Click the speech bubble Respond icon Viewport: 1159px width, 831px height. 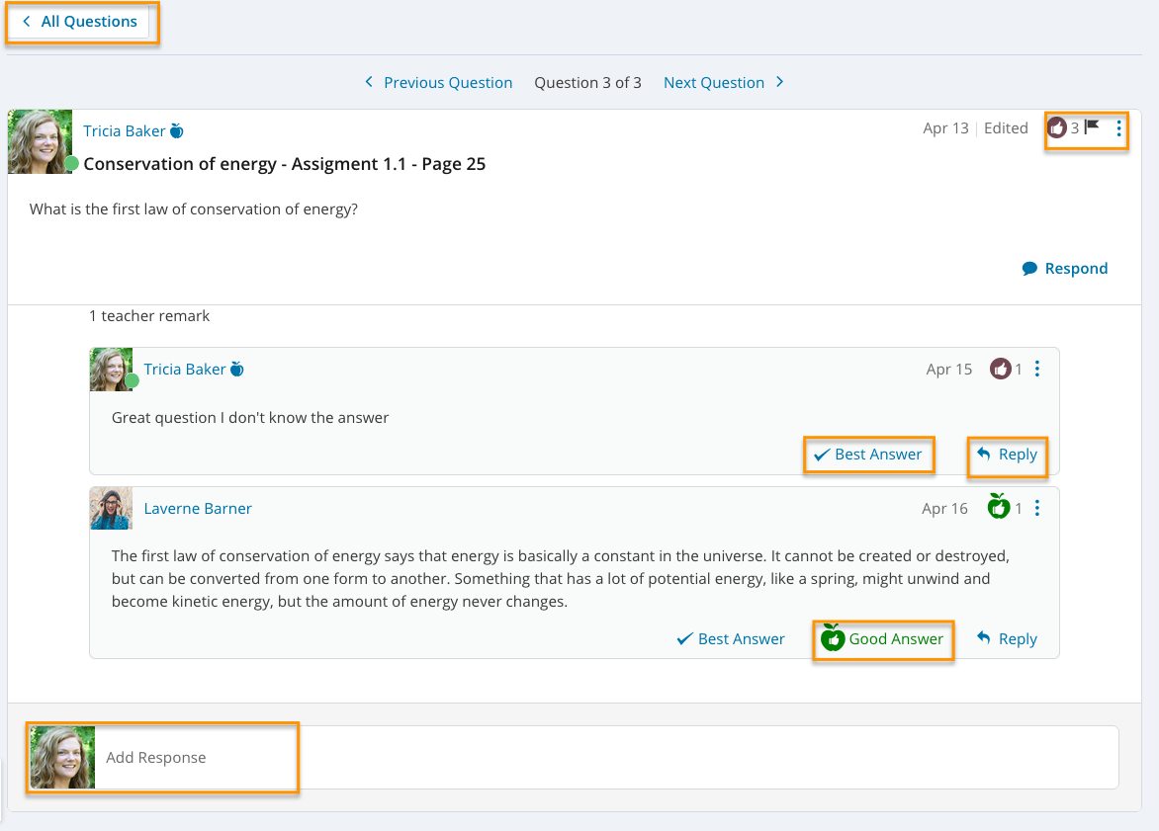tap(1029, 269)
